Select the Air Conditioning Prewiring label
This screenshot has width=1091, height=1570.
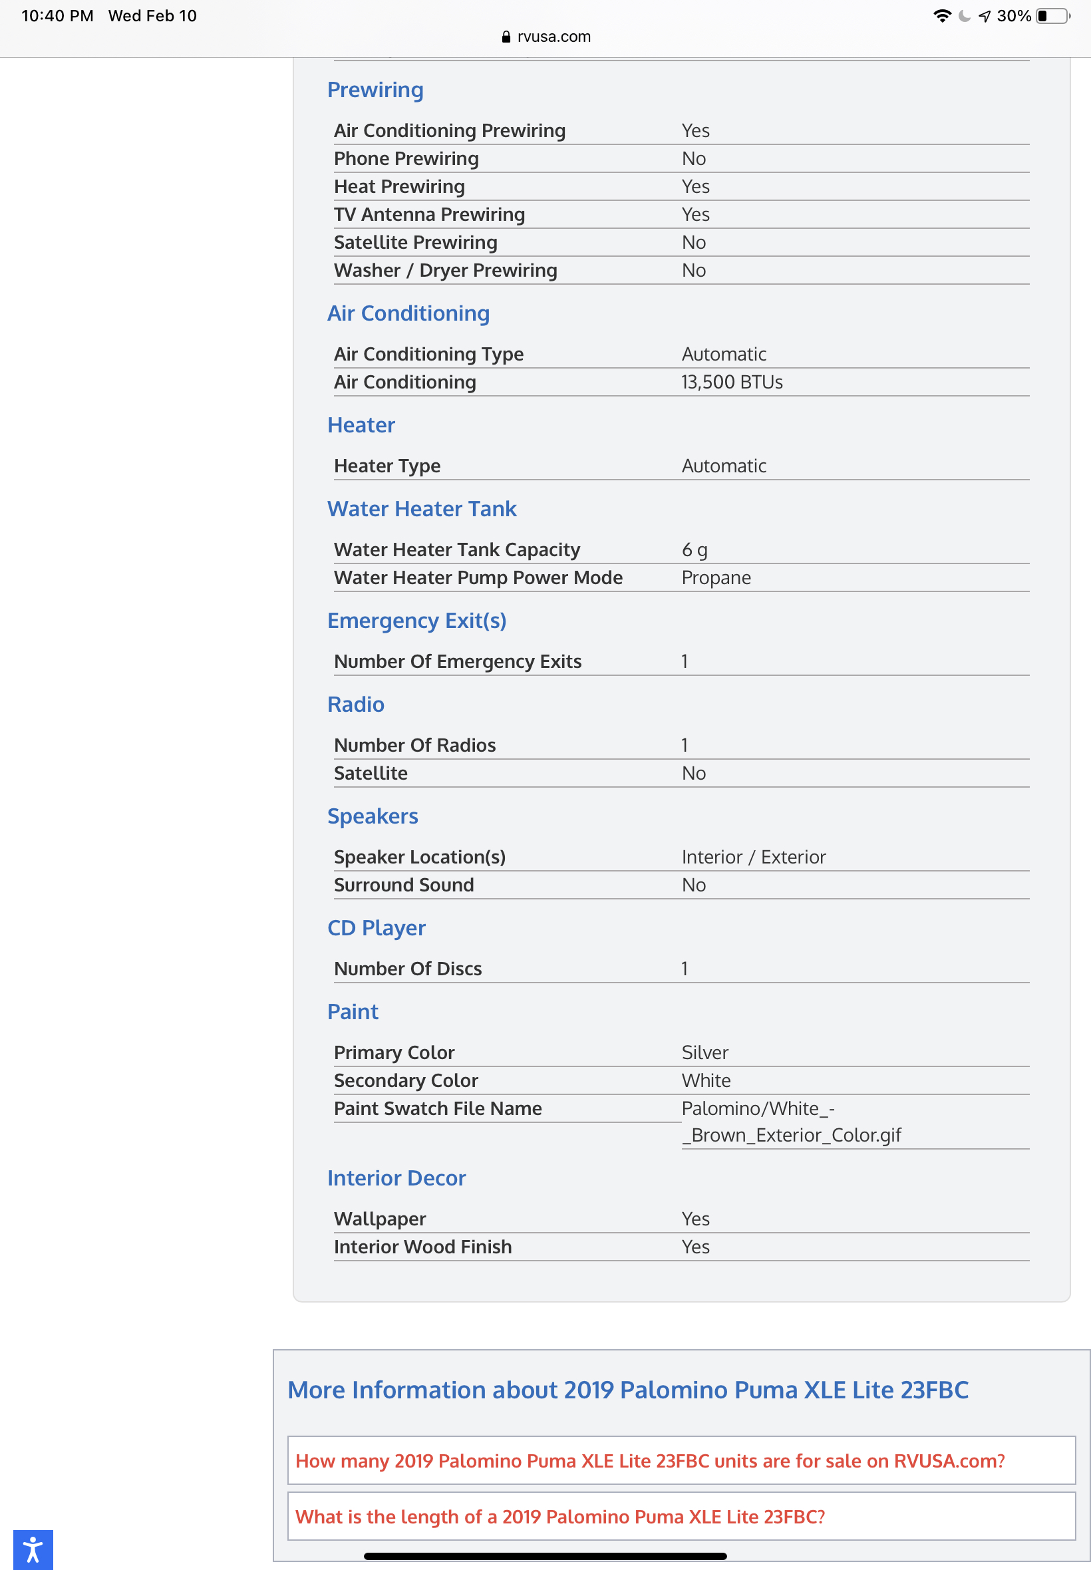coord(449,130)
